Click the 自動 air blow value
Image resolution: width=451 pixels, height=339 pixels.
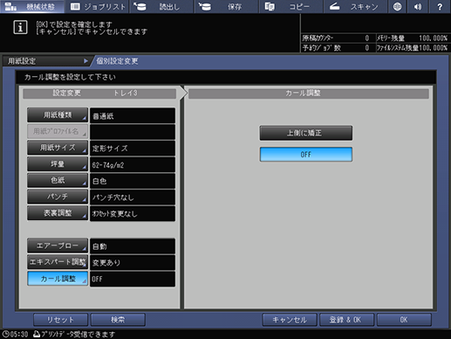133,246
